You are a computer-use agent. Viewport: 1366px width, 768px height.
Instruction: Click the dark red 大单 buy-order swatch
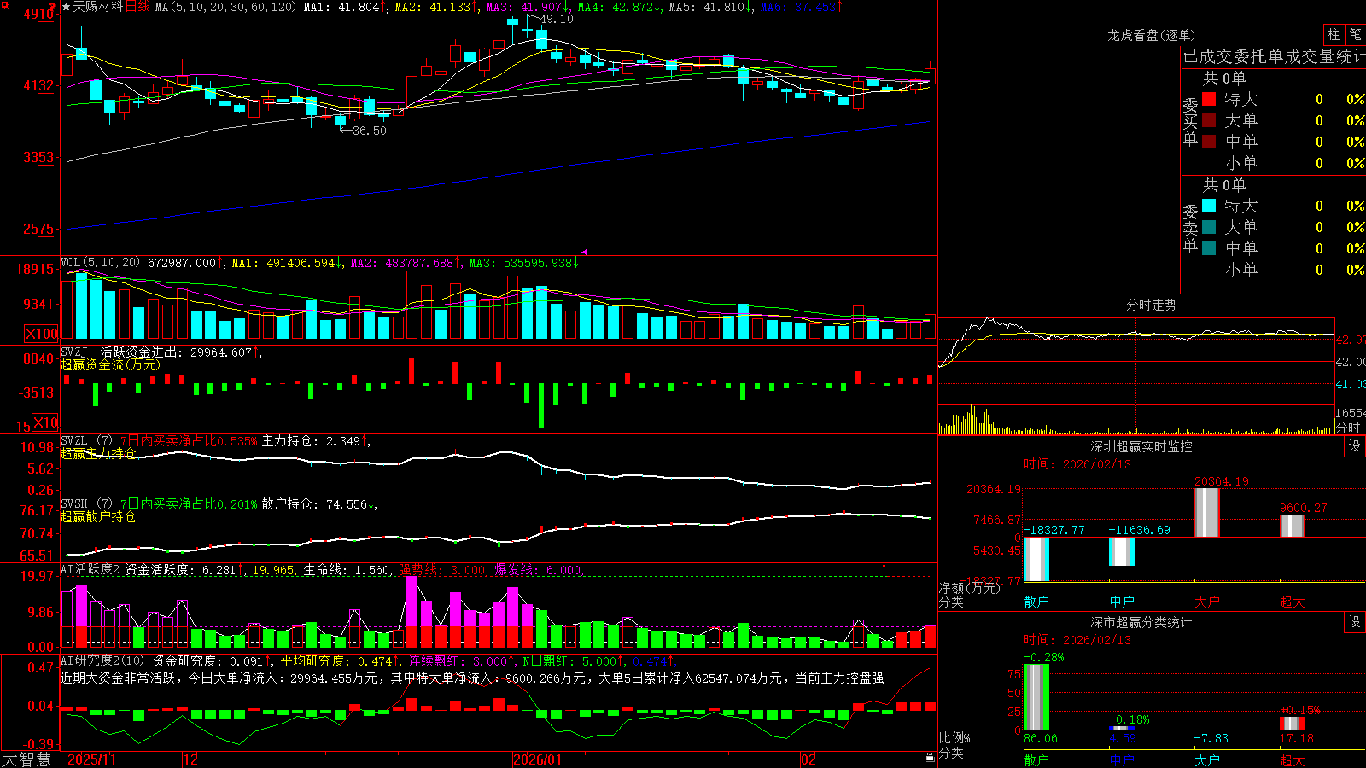click(x=1209, y=120)
